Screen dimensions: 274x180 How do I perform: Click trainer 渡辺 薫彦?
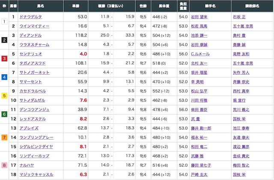[x=241, y=147]
